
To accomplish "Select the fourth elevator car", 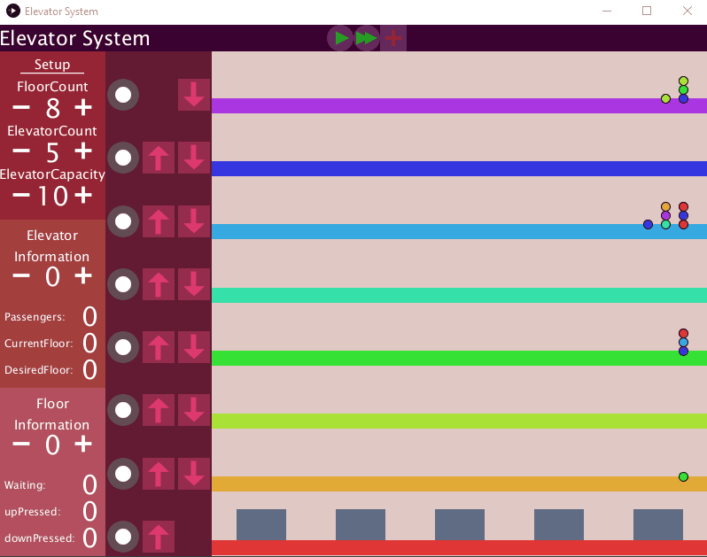I will [559, 524].
